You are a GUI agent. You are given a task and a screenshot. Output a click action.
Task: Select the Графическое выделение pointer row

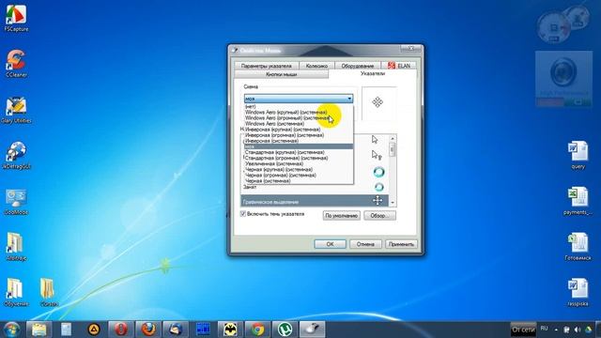(315, 201)
